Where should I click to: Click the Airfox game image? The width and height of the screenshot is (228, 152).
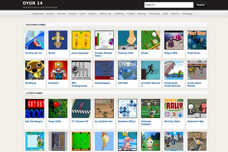coord(58,40)
